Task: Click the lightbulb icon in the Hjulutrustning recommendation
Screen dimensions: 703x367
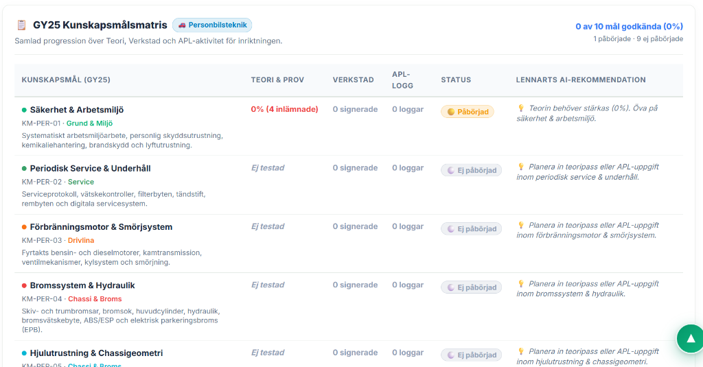Action: [521, 351]
